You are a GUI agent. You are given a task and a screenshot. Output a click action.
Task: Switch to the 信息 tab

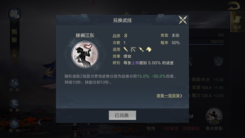pyautogui.click(x=238, y=22)
